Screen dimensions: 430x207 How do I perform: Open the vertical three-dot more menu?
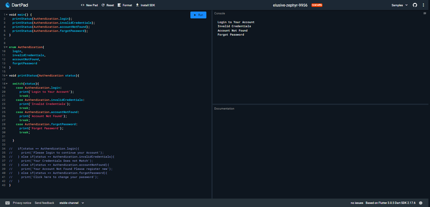423,5
